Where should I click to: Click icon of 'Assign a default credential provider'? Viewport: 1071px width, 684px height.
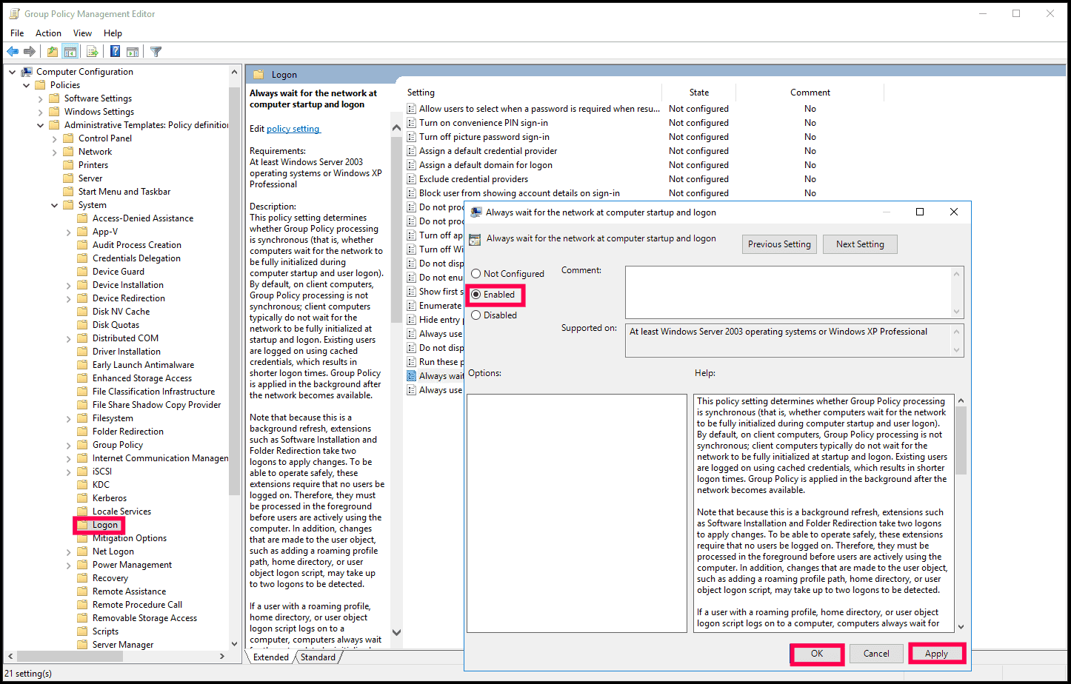(412, 151)
